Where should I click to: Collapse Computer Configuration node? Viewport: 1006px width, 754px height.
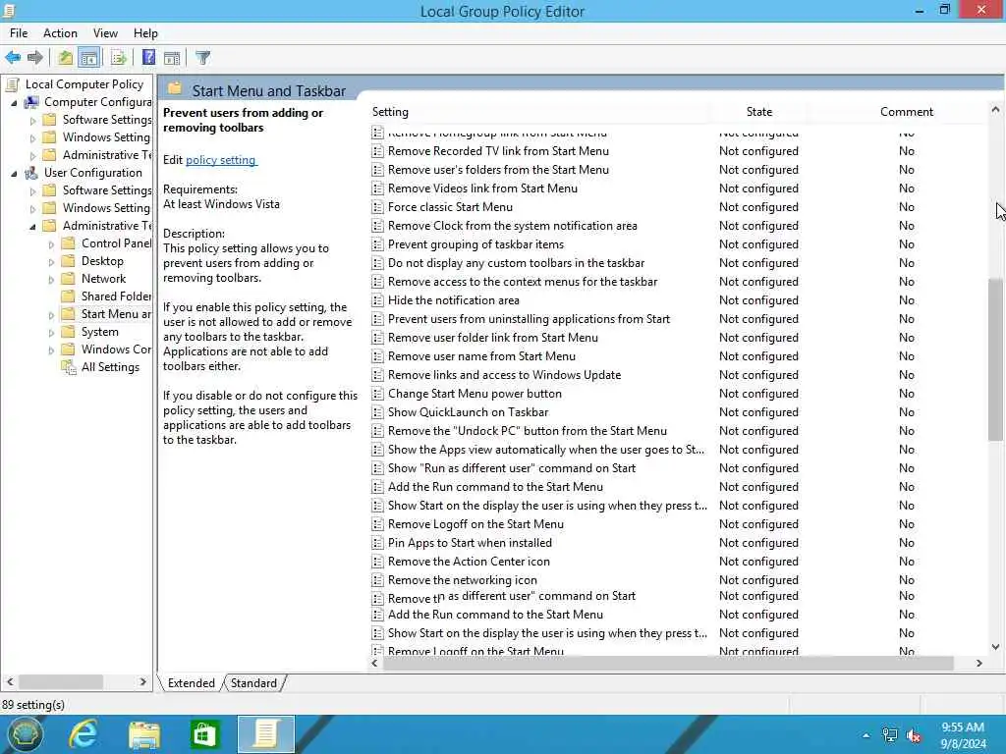click(x=14, y=102)
